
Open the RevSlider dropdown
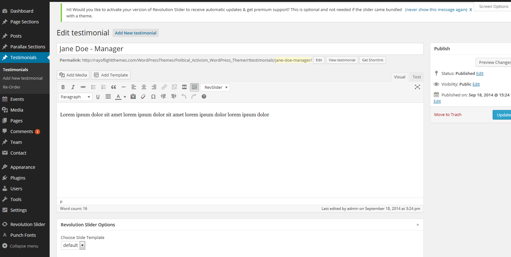point(215,88)
